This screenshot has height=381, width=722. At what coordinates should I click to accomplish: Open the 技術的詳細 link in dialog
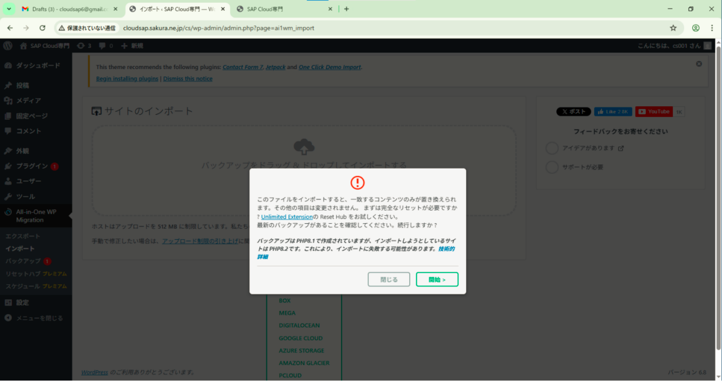pos(445,249)
